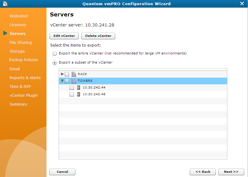Click the Delete vCenter button
Screen dimensions: 248x177
tap(98, 36)
